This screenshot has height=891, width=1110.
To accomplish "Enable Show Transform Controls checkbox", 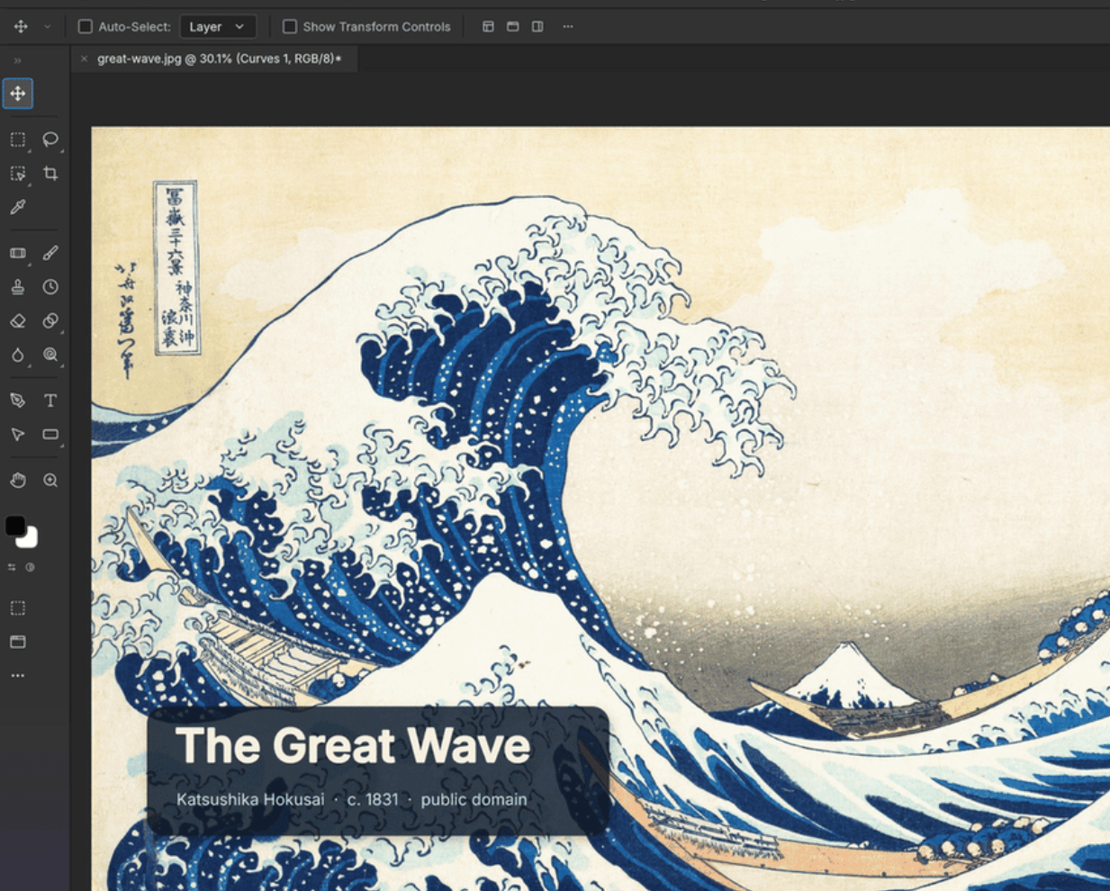I will [290, 27].
